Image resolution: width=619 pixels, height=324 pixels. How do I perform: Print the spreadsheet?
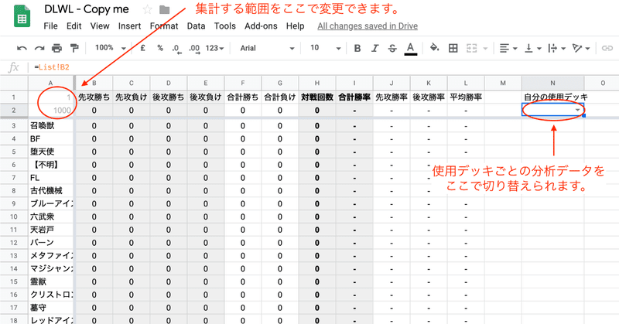(56, 48)
